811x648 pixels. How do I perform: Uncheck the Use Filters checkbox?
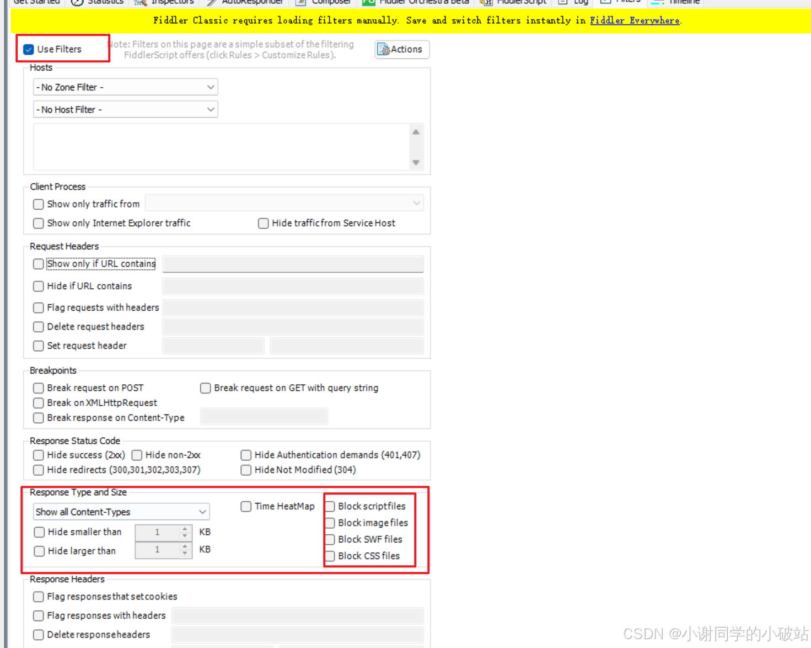pyautogui.click(x=29, y=50)
